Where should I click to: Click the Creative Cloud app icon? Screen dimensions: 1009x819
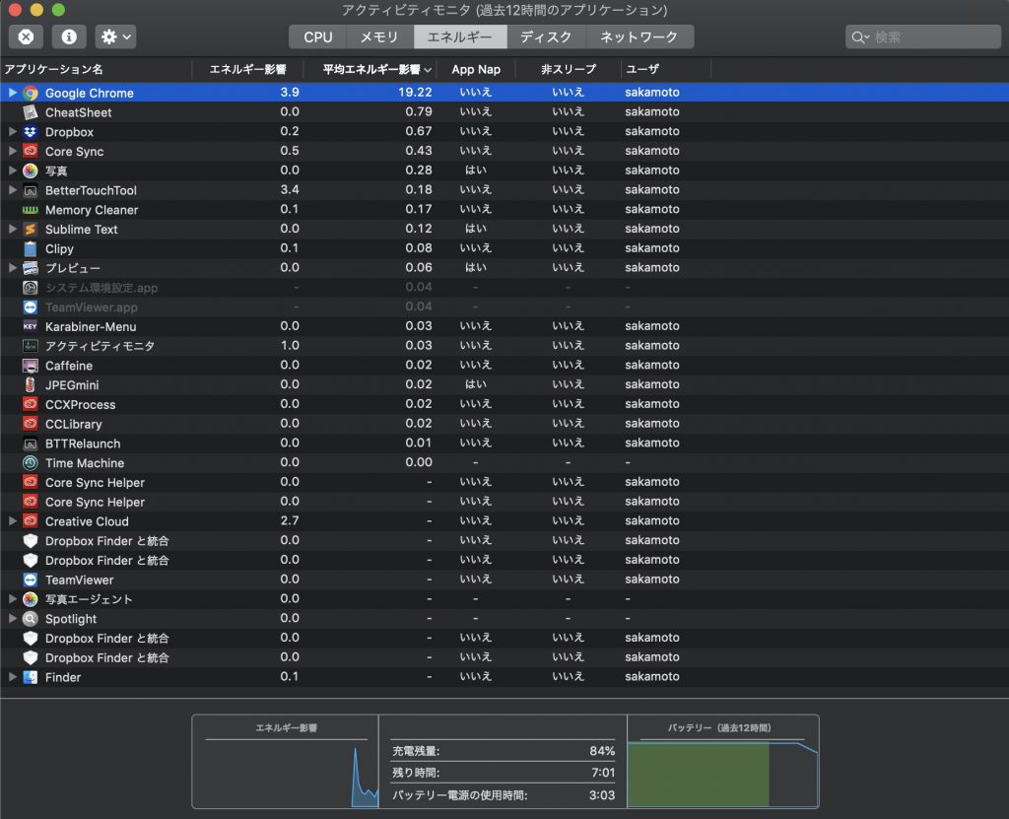coord(31,521)
